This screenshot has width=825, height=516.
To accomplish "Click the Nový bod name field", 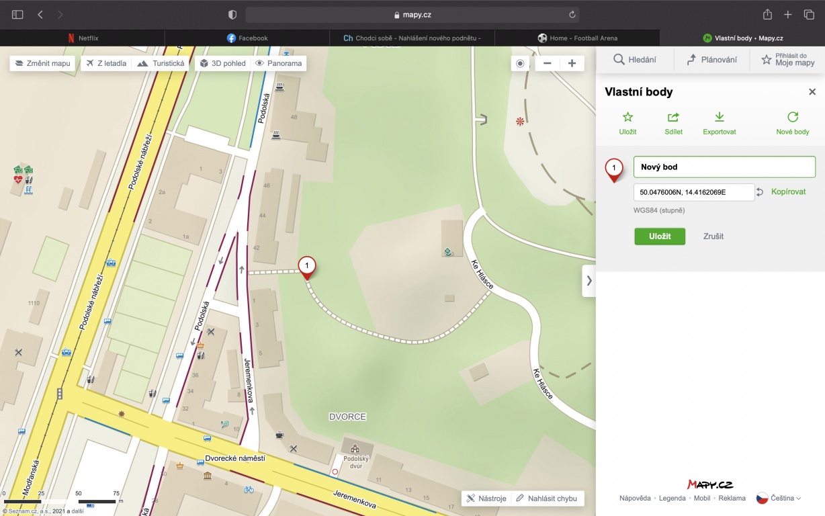I will pos(724,167).
